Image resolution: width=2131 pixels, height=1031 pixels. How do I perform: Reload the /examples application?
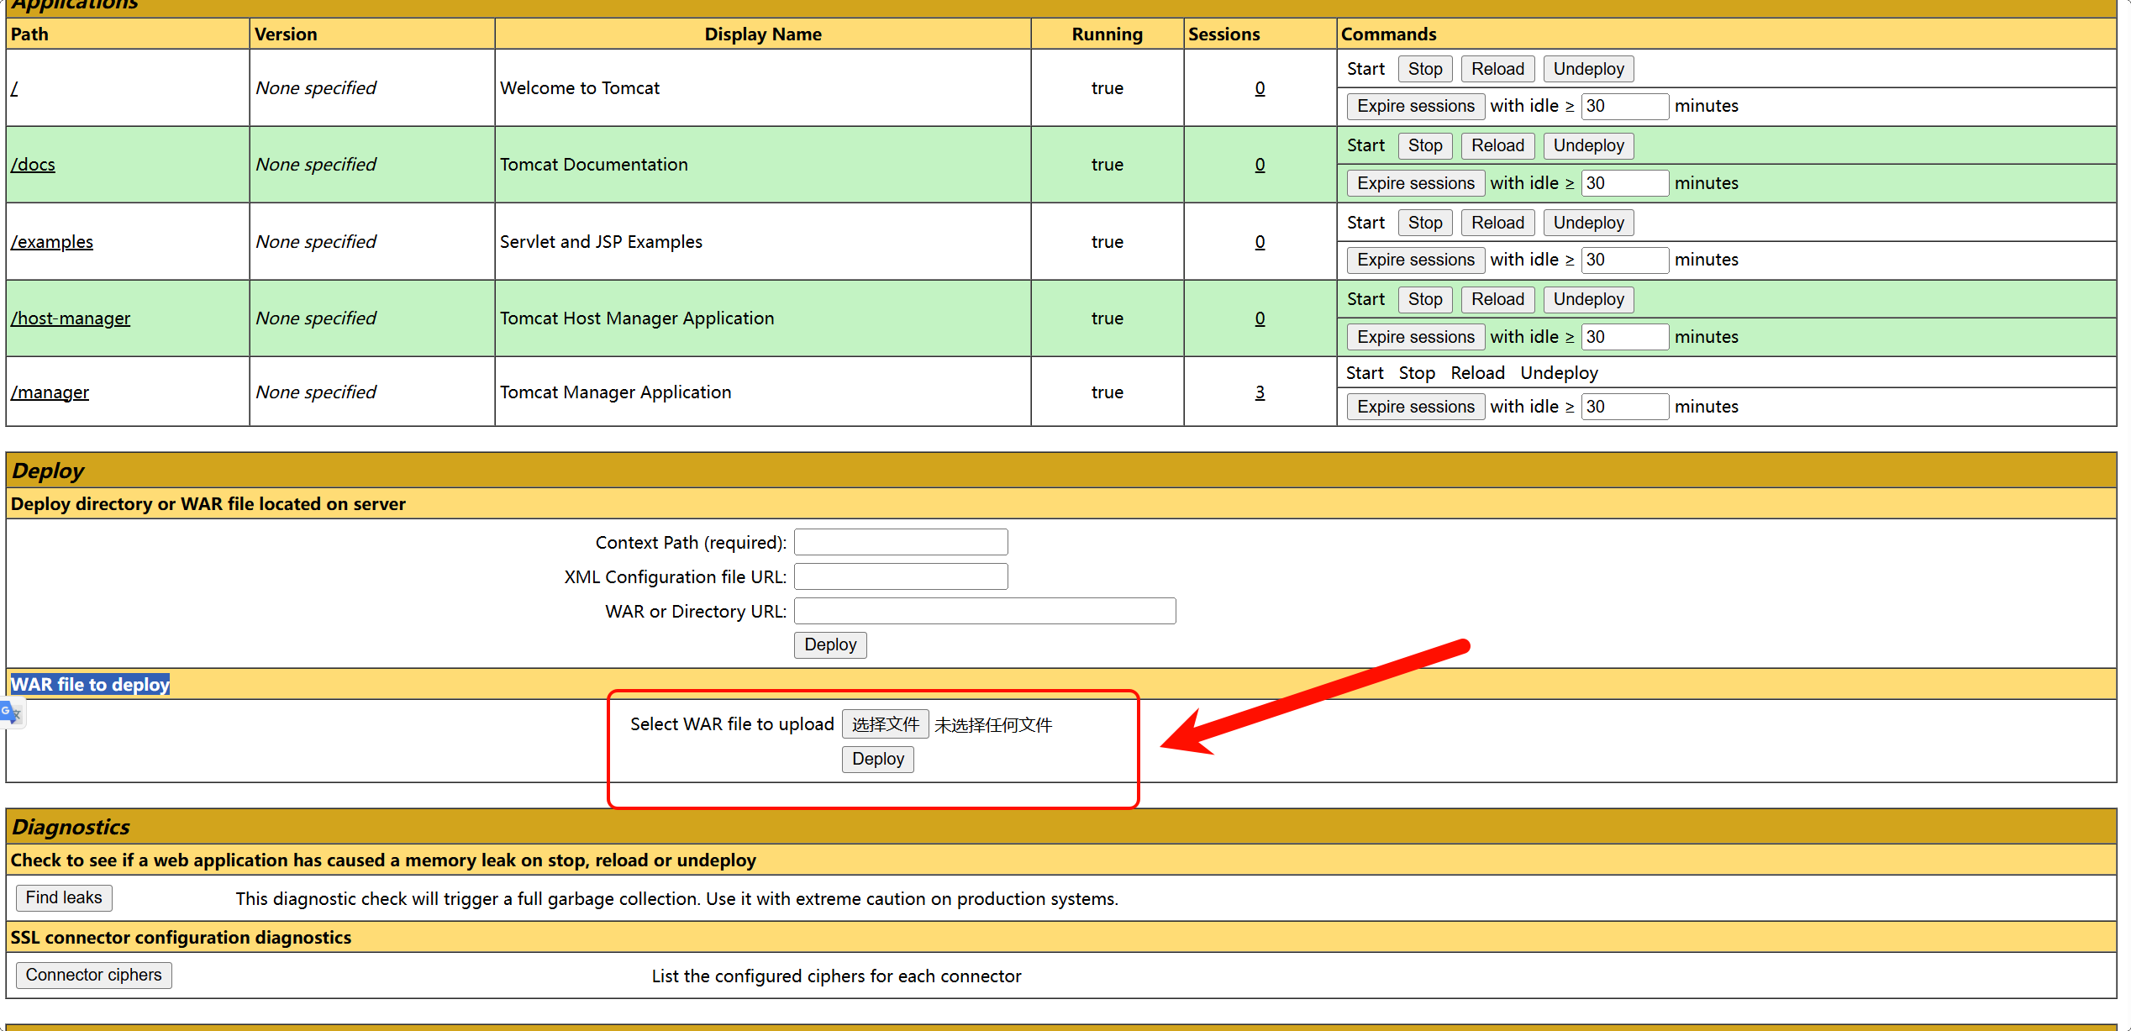click(x=1497, y=223)
